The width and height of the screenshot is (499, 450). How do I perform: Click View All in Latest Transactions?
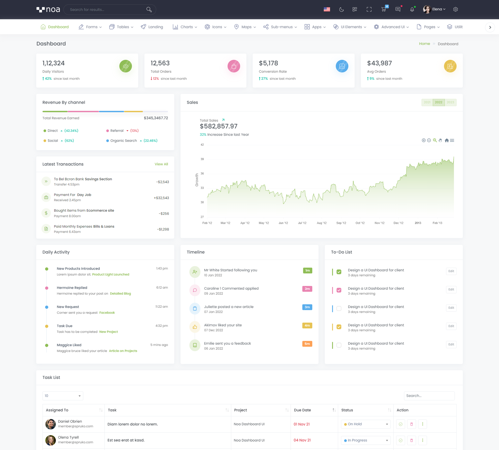click(x=161, y=164)
